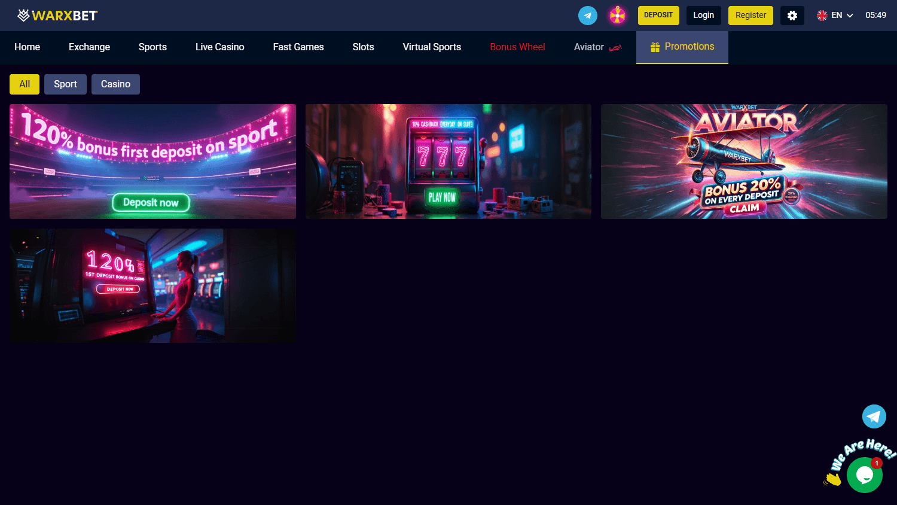
Task: Filter promotions by Casino
Action: [x=115, y=84]
